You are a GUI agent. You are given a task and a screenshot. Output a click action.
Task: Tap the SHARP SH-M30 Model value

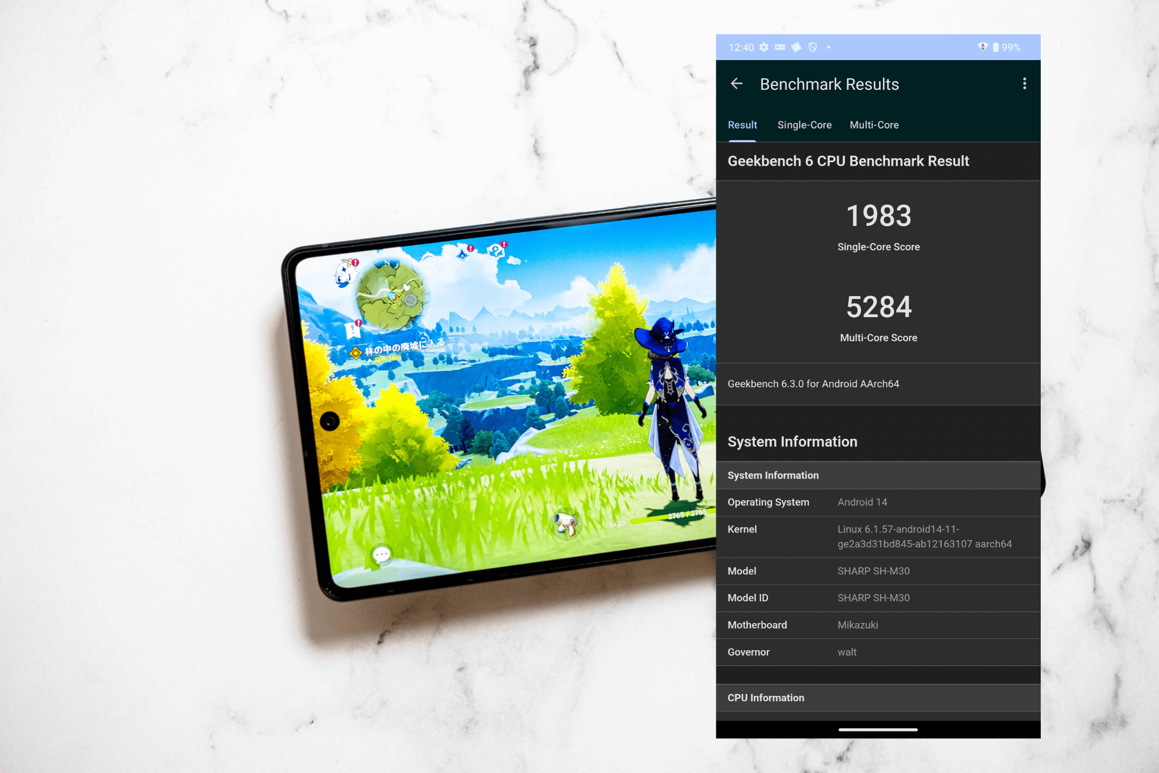pyautogui.click(x=873, y=571)
